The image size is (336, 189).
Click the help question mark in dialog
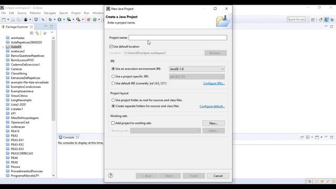tap(111, 175)
